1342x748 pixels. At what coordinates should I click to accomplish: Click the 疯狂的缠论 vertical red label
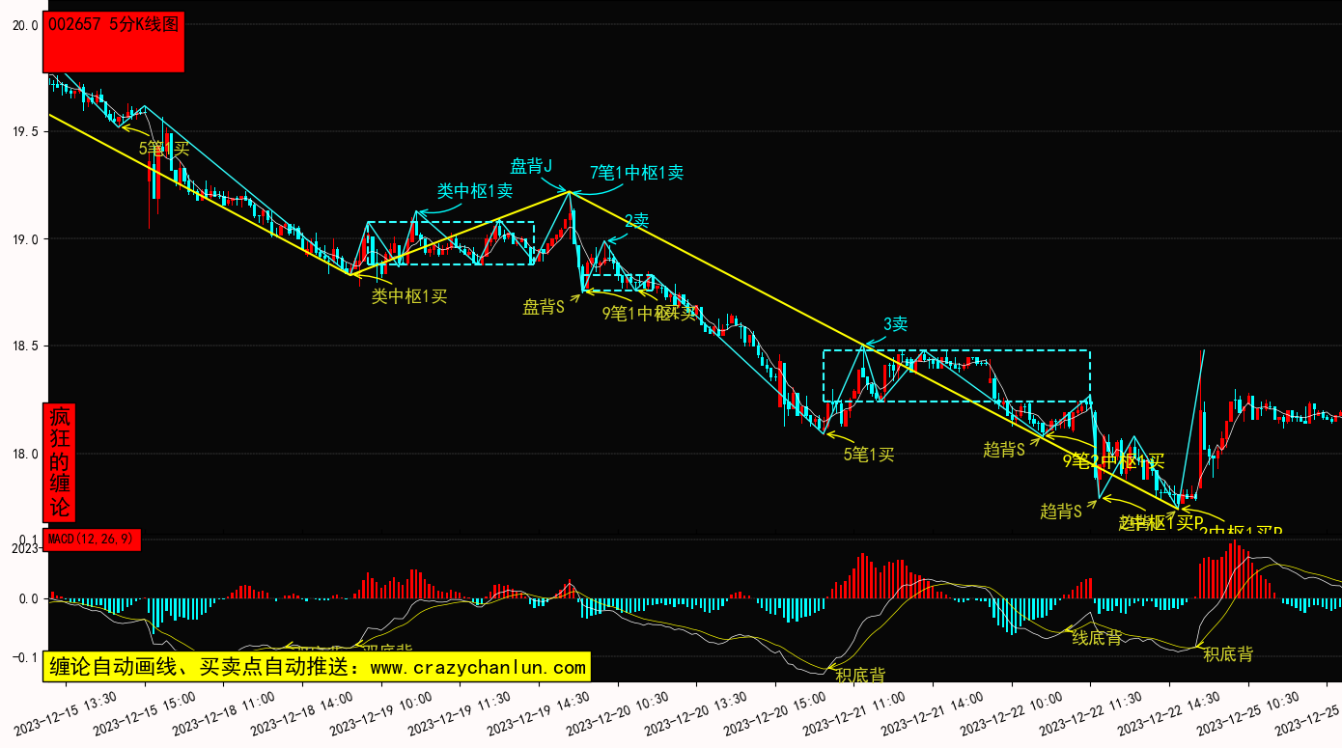coord(60,462)
